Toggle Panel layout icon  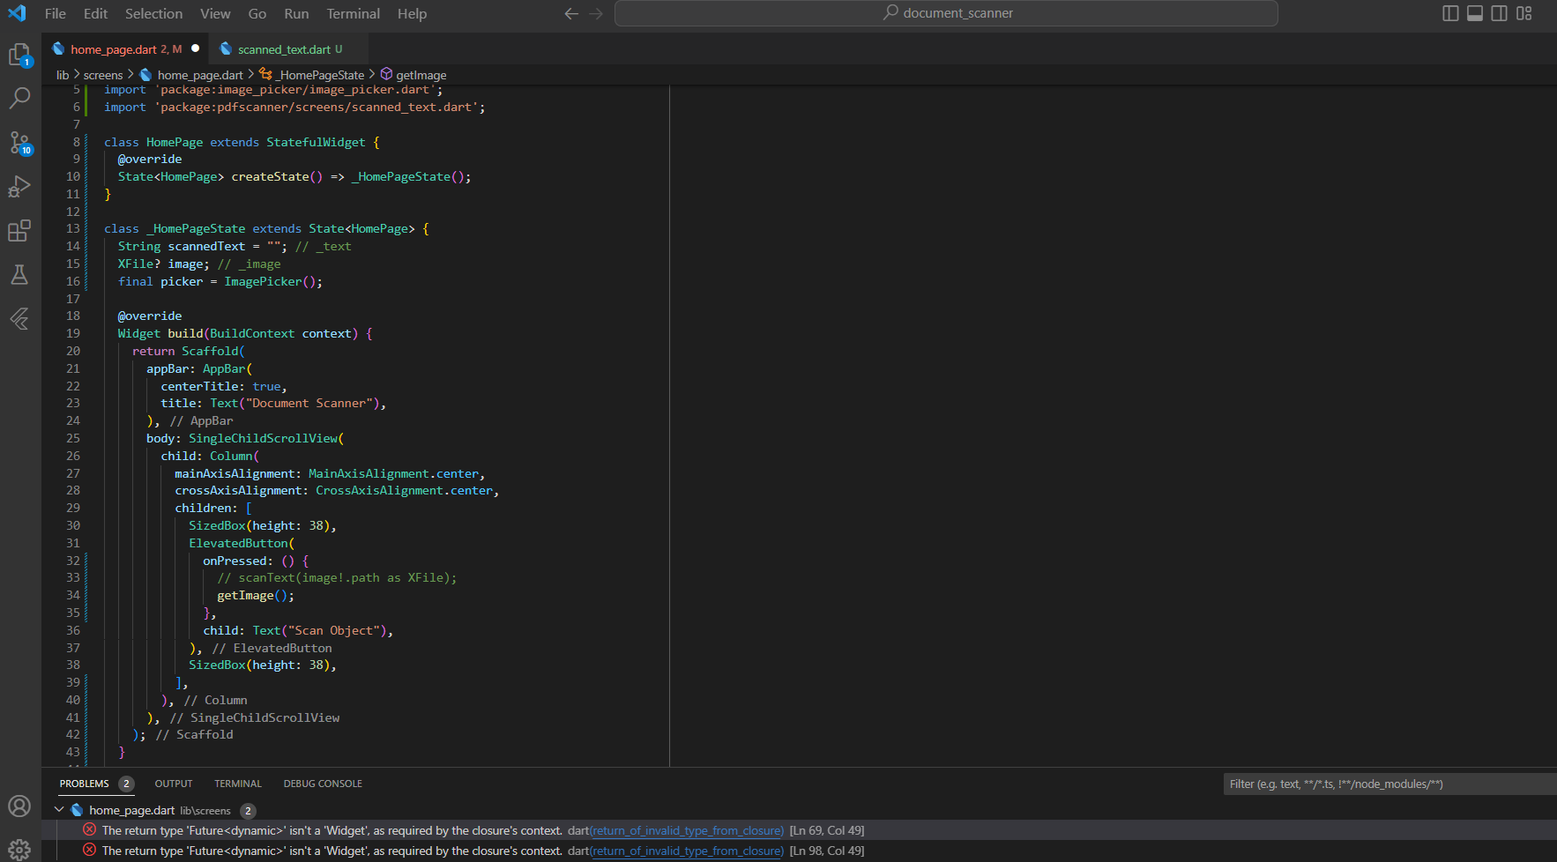tap(1475, 13)
